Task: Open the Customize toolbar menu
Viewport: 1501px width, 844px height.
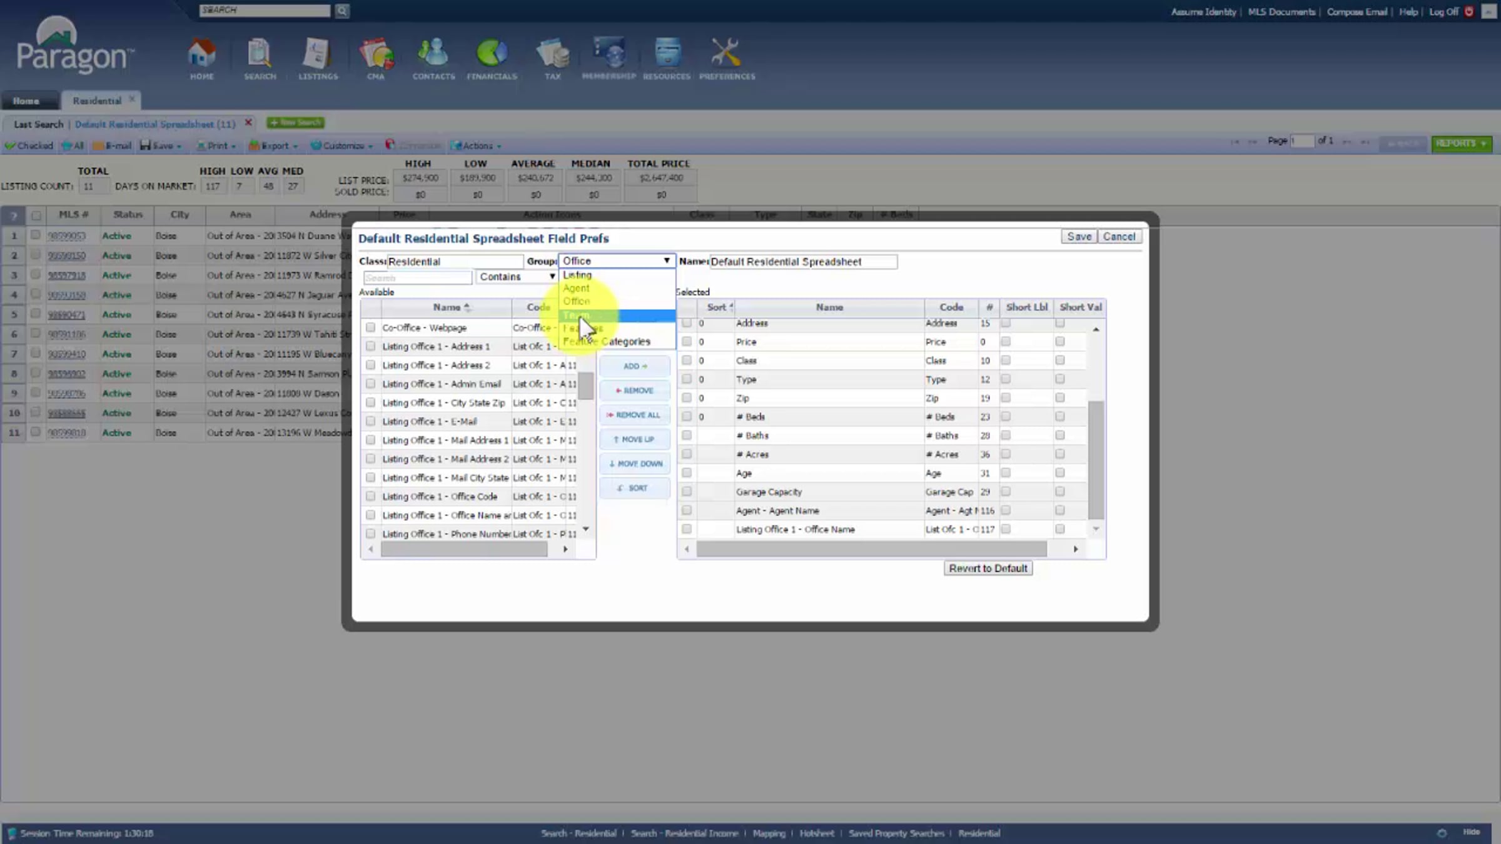Action: [x=342, y=146]
